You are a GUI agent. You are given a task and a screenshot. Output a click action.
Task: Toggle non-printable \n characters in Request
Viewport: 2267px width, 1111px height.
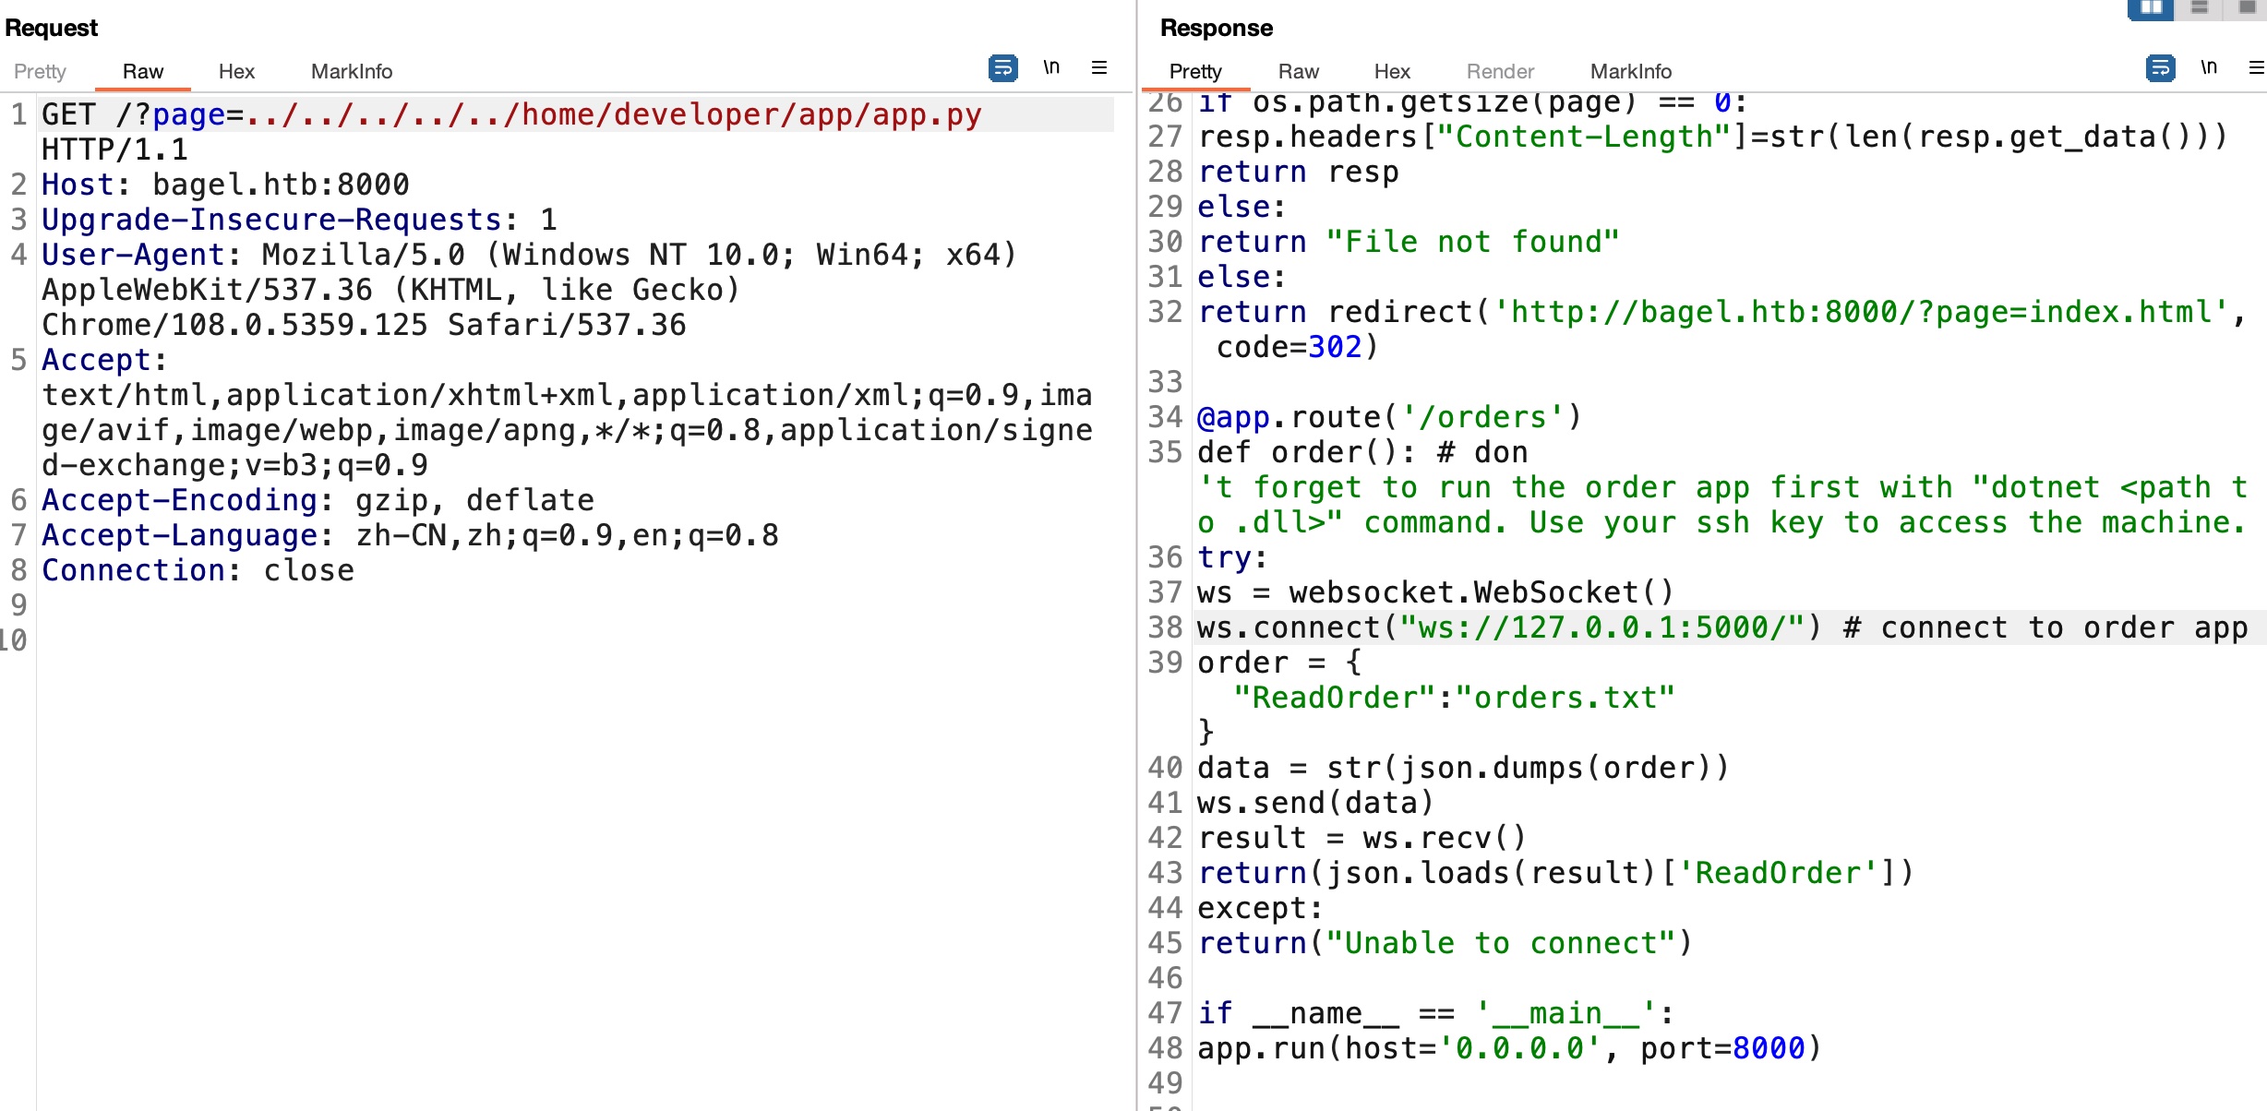coord(1051,67)
